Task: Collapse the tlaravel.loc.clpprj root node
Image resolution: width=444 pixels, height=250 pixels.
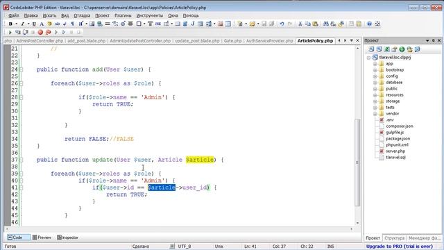Action: coord(368,58)
